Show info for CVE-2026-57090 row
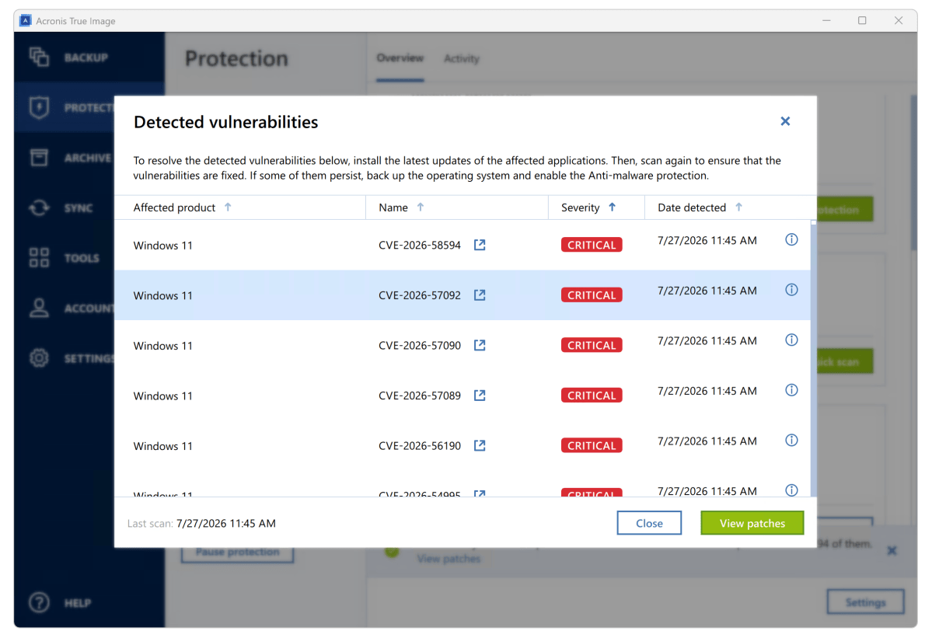Viewport: 932px width, 638px height. click(791, 340)
